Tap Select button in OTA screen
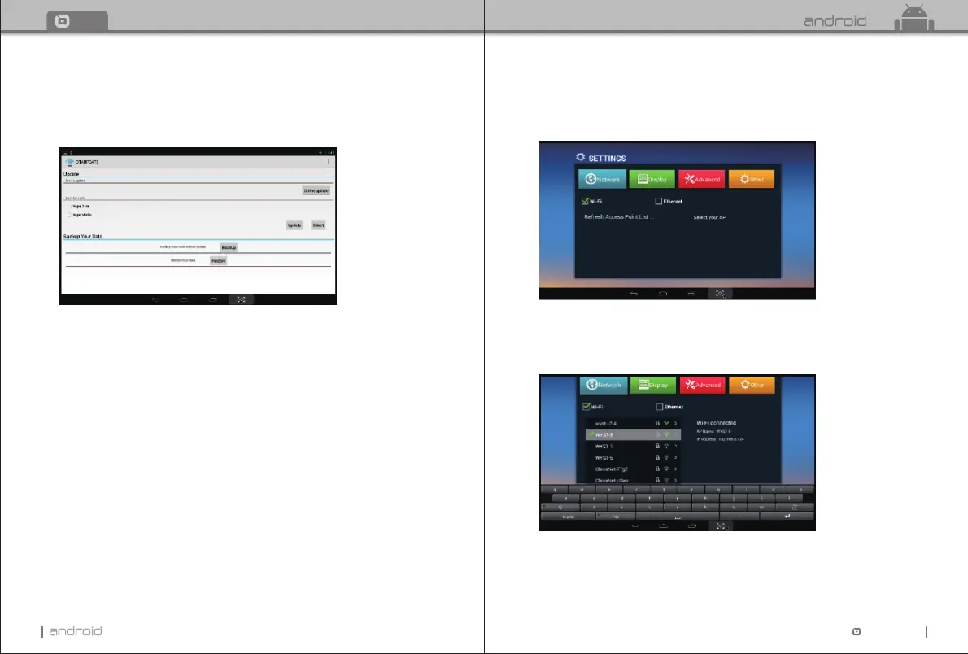The width and height of the screenshot is (968, 654). (x=318, y=225)
